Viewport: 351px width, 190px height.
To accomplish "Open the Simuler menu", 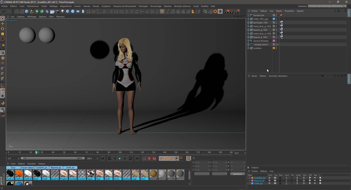I will click(87, 6).
